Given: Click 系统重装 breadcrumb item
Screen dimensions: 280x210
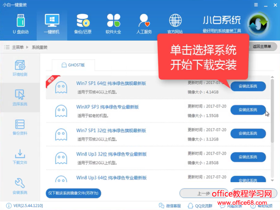Looking at the screenshot, I should pos(40,47).
